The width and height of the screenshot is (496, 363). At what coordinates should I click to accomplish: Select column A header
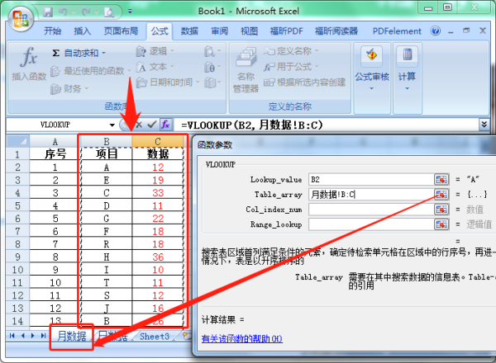click(x=55, y=141)
